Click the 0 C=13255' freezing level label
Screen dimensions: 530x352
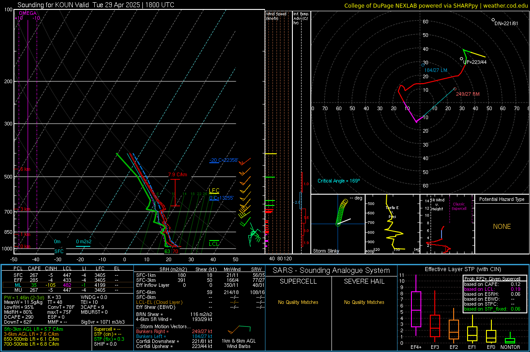[221, 198]
